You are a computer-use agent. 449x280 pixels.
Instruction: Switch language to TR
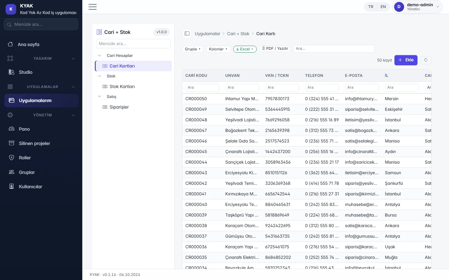(371, 7)
